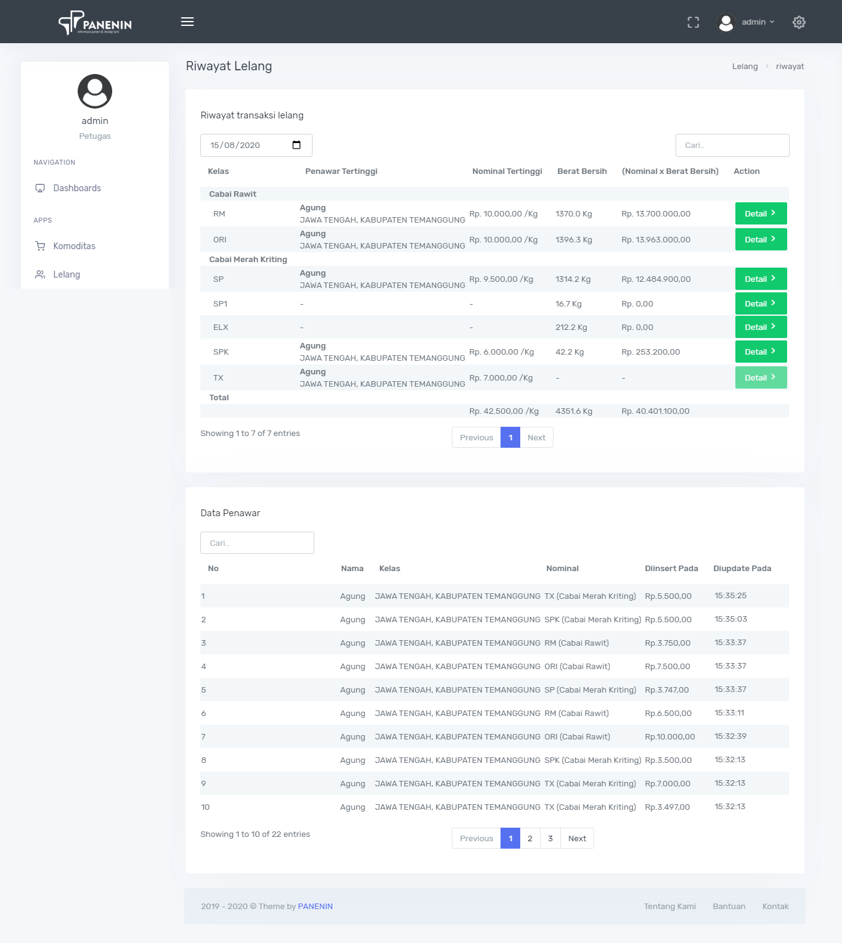
Task: Open Detail for the ORI row
Action: tap(761, 239)
